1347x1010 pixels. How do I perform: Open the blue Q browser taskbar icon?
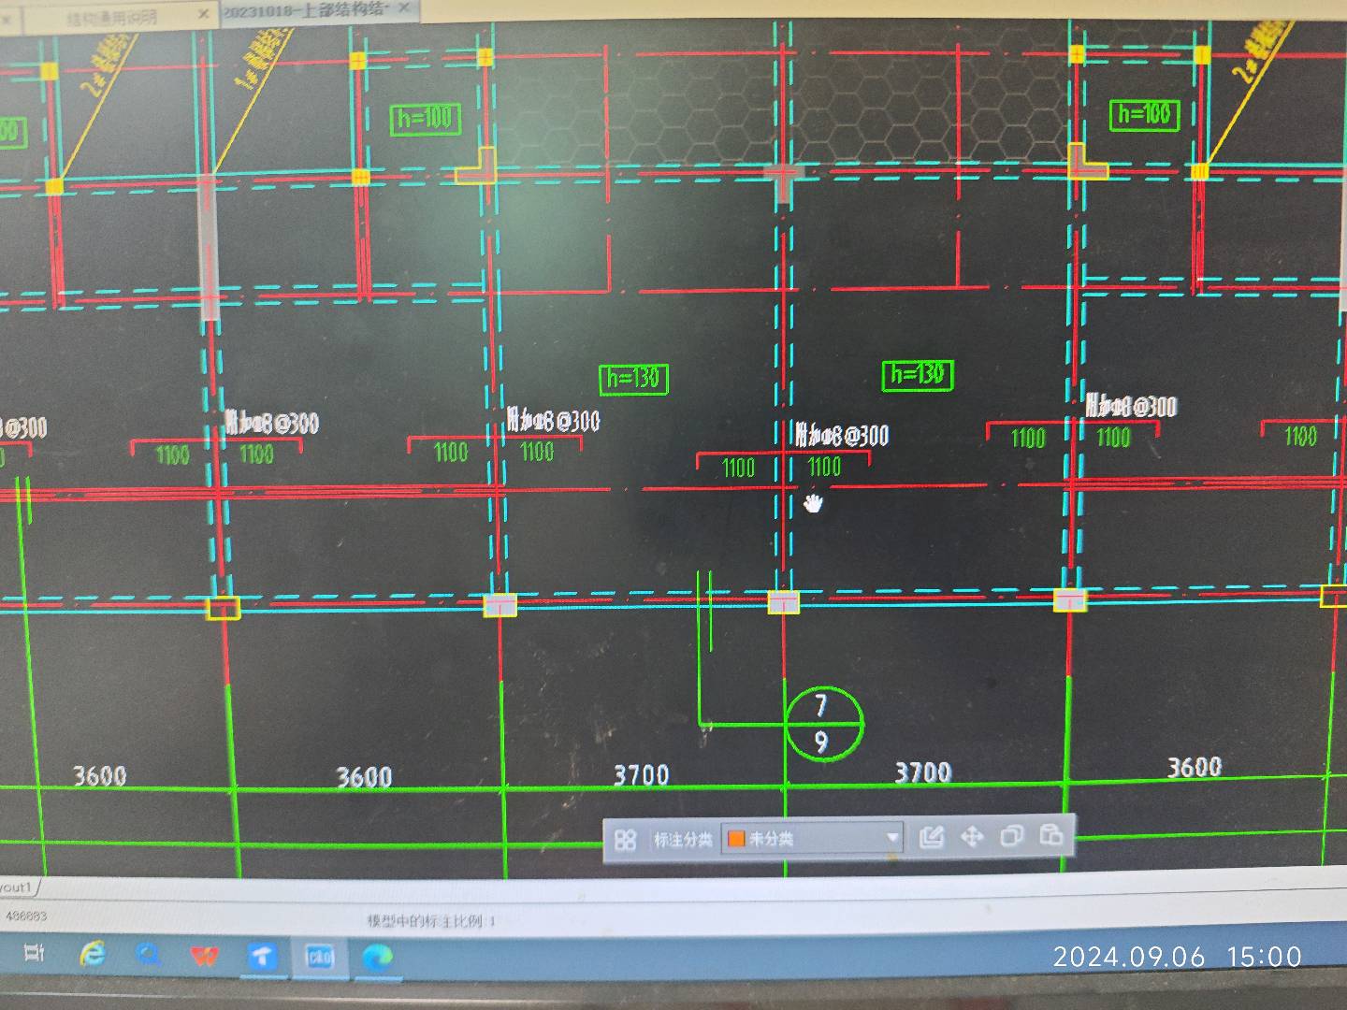[x=148, y=955]
